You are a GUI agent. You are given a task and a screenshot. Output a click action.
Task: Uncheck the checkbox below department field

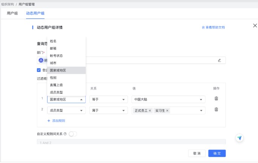click(x=39, y=70)
